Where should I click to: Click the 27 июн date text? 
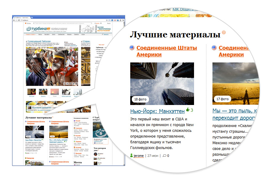pyautogui.click(x=153, y=156)
